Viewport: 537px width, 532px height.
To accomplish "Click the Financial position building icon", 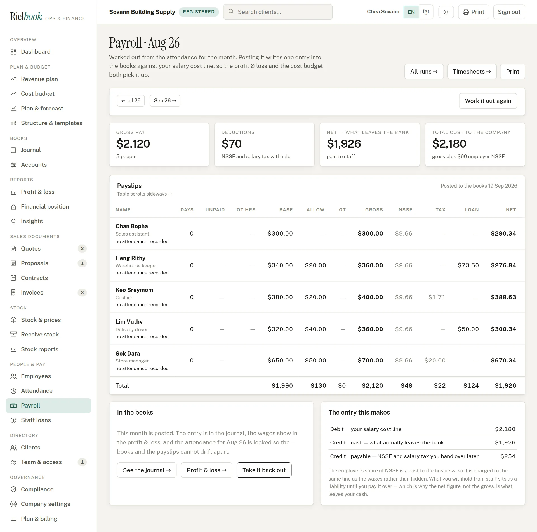I will coord(13,207).
